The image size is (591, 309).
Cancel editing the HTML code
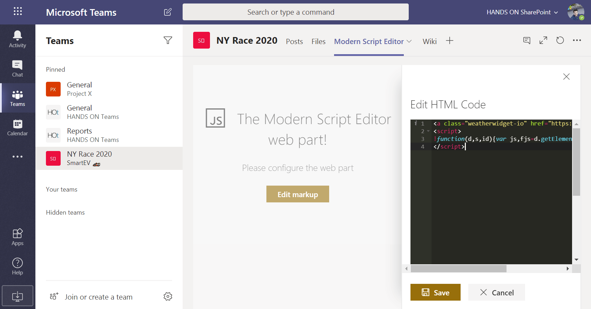(497, 292)
